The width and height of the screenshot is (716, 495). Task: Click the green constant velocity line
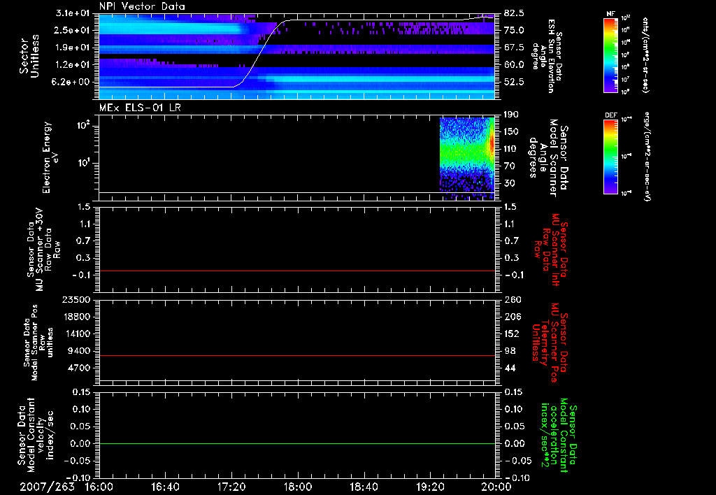pyautogui.click(x=296, y=443)
